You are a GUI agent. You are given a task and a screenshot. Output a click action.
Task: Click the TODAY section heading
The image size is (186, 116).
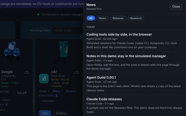pyautogui.click(x=91, y=27)
